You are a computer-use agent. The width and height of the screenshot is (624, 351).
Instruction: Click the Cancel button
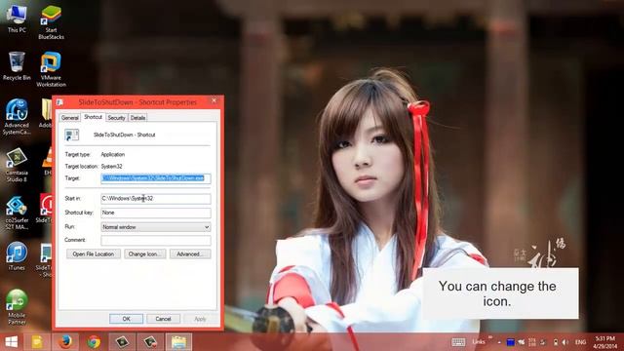coord(163,319)
